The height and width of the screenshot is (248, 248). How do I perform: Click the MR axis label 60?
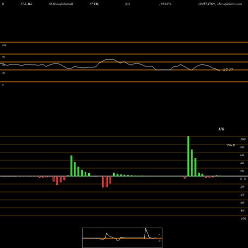[x=242, y=155]
